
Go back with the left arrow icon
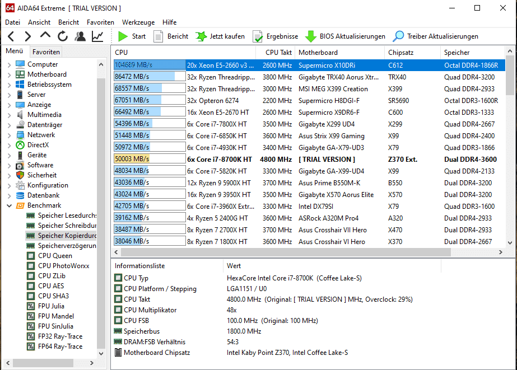tap(11, 36)
